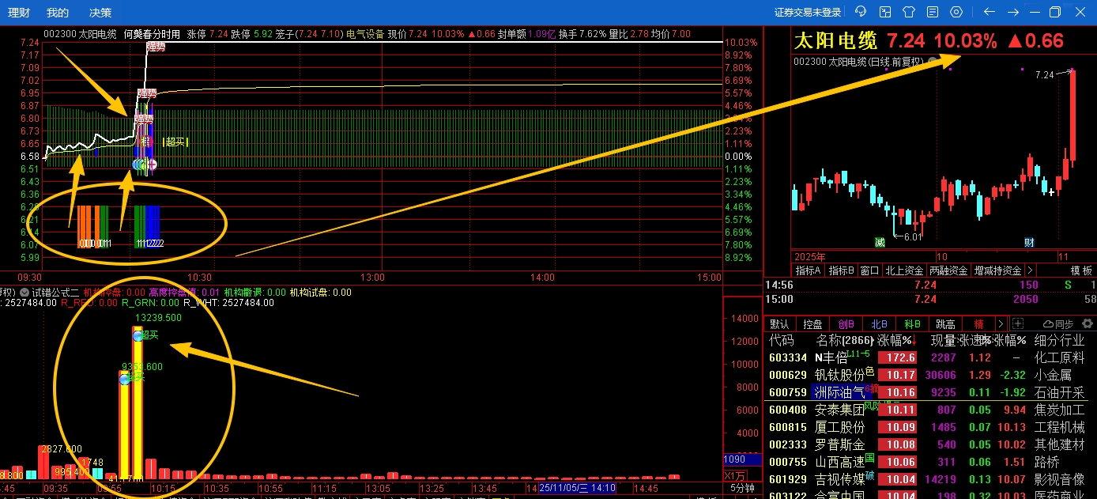1097x499 pixels.
Task: Click the 模板 button
Action: tap(1082, 270)
